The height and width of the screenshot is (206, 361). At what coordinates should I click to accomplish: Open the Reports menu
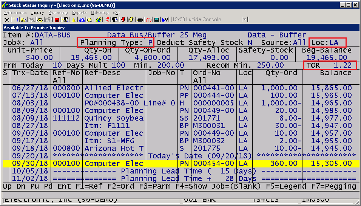click(79, 12)
